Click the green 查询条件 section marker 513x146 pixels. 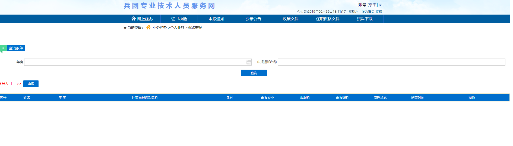3,48
